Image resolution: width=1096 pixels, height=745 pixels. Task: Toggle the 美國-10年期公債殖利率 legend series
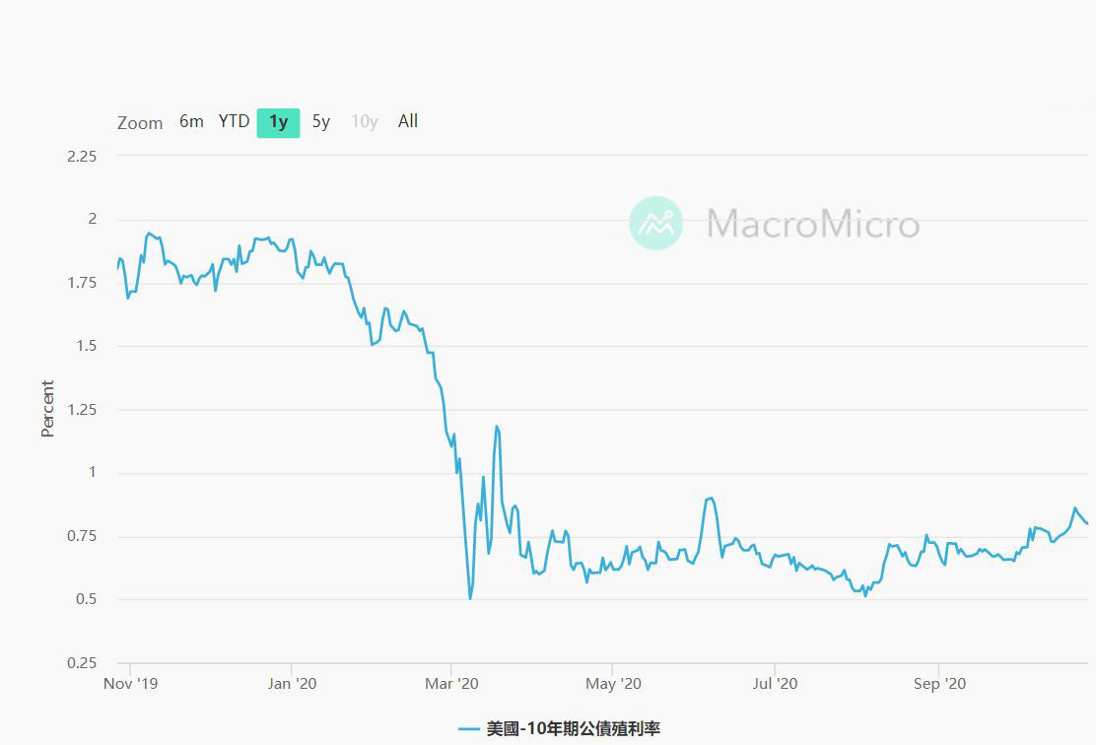[573, 729]
